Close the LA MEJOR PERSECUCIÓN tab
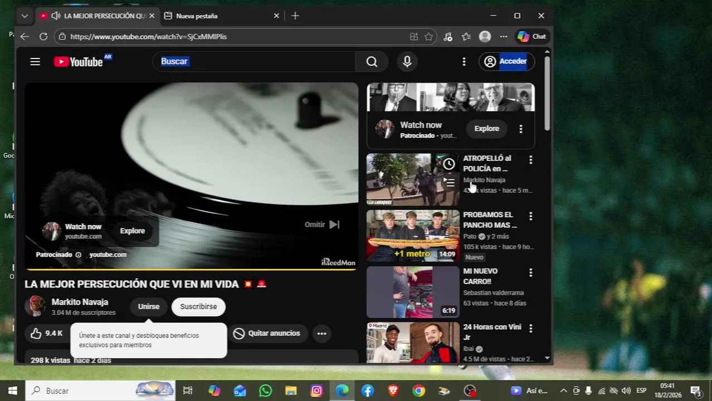This screenshot has height=401, width=712. pos(152,16)
